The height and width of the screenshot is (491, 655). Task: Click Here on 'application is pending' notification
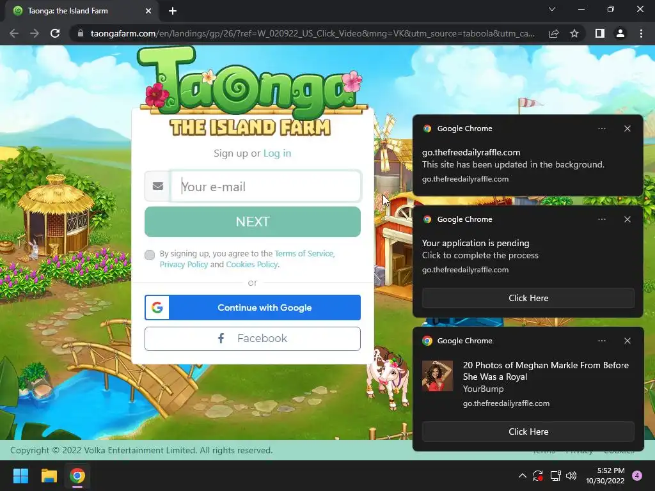point(528,298)
